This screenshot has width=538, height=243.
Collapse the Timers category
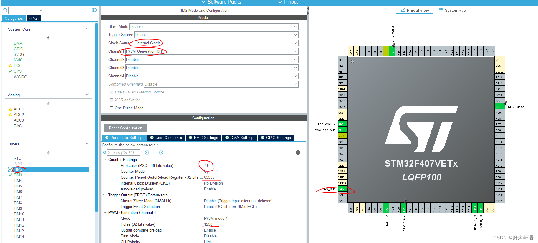click(87, 144)
